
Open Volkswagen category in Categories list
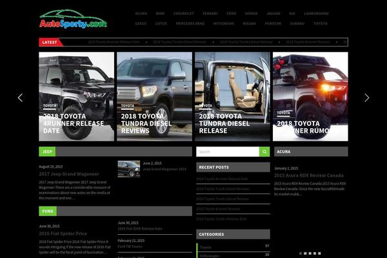coord(209,256)
